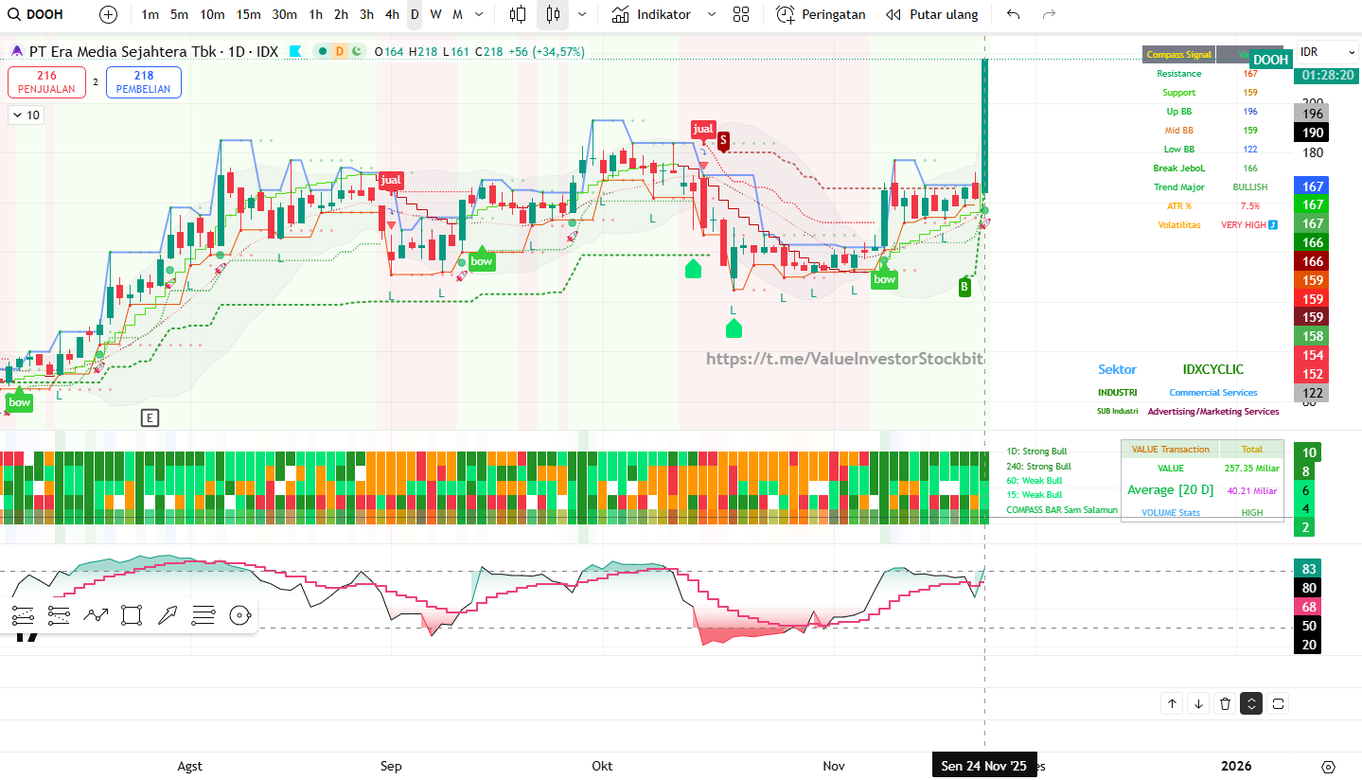Click the Commercial Services industry text

tap(1213, 392)
